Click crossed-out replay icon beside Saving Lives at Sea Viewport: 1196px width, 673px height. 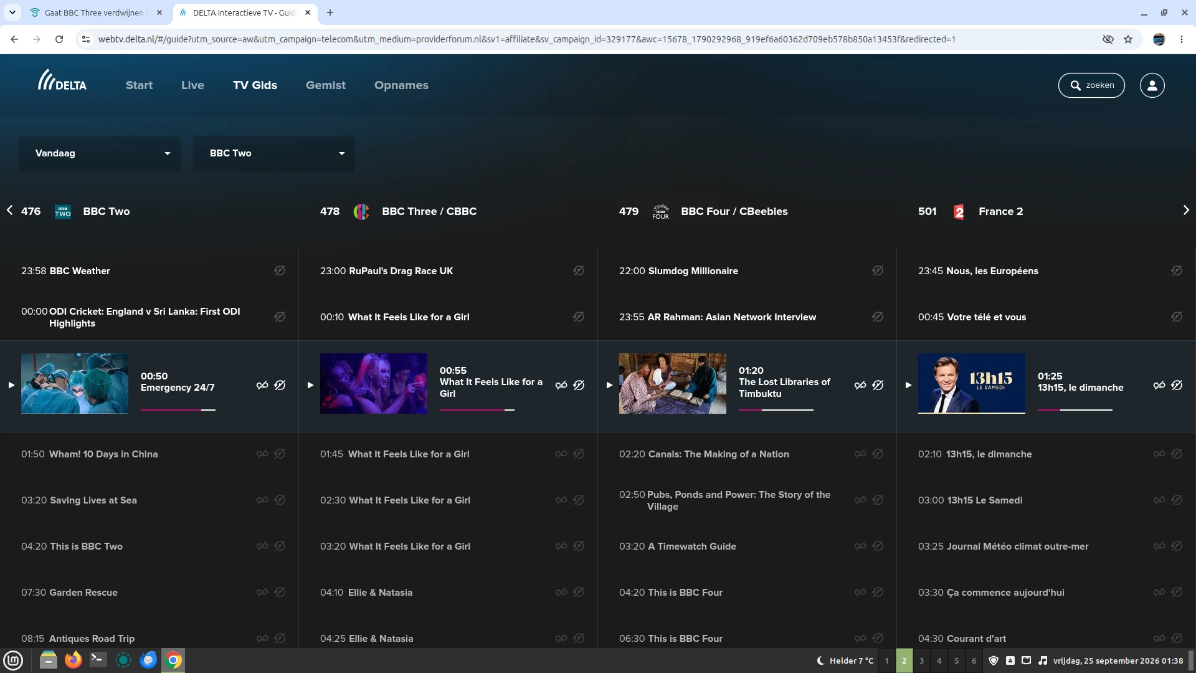click(x=280, y=500)
